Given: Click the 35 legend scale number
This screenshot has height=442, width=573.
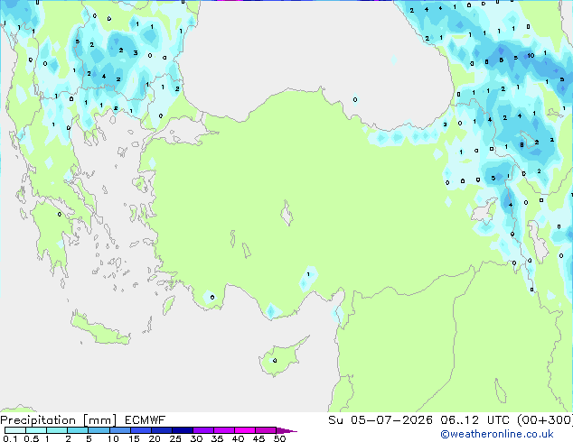Looking at the screenshot, I should pos(217,438).
